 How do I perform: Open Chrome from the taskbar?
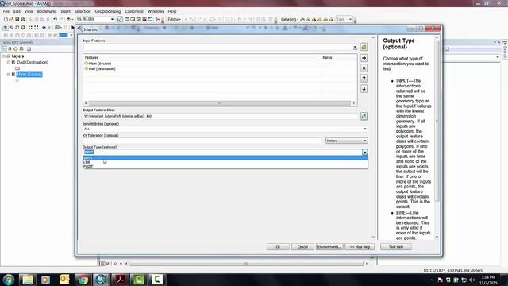click(x=83, y=280)
